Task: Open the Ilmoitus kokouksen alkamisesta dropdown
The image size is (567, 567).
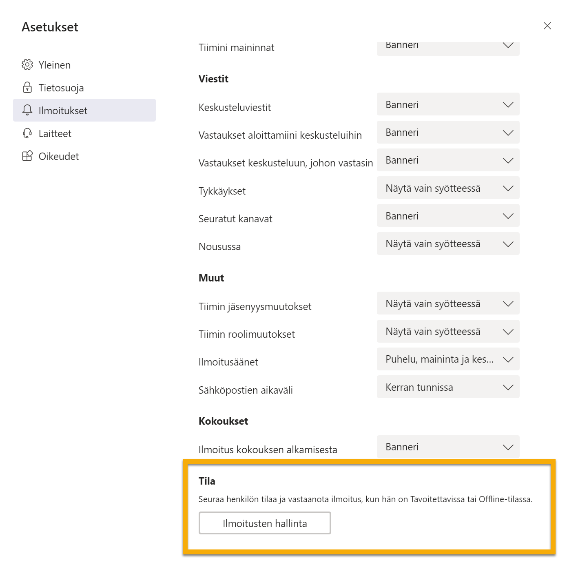Action: point(448,447)
